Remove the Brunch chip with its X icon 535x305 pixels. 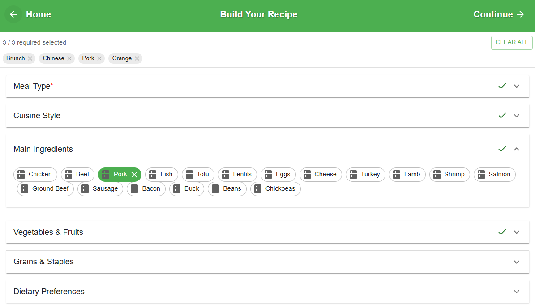[30, 58]
